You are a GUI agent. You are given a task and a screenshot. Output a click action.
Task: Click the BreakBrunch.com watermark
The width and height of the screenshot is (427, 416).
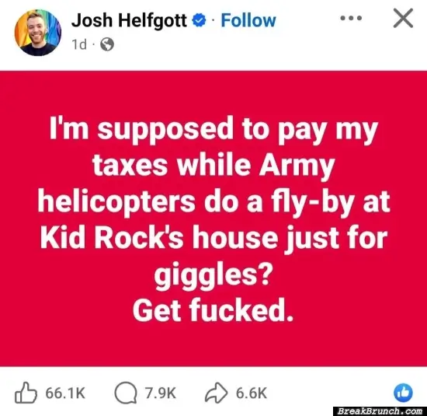click(x=380, y=411)
